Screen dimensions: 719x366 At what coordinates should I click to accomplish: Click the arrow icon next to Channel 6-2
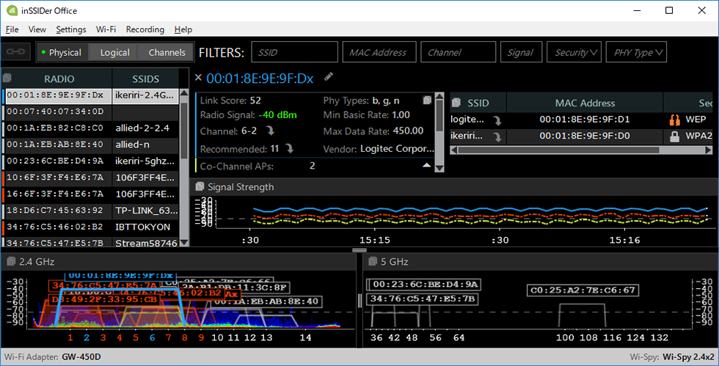(270, 131)
